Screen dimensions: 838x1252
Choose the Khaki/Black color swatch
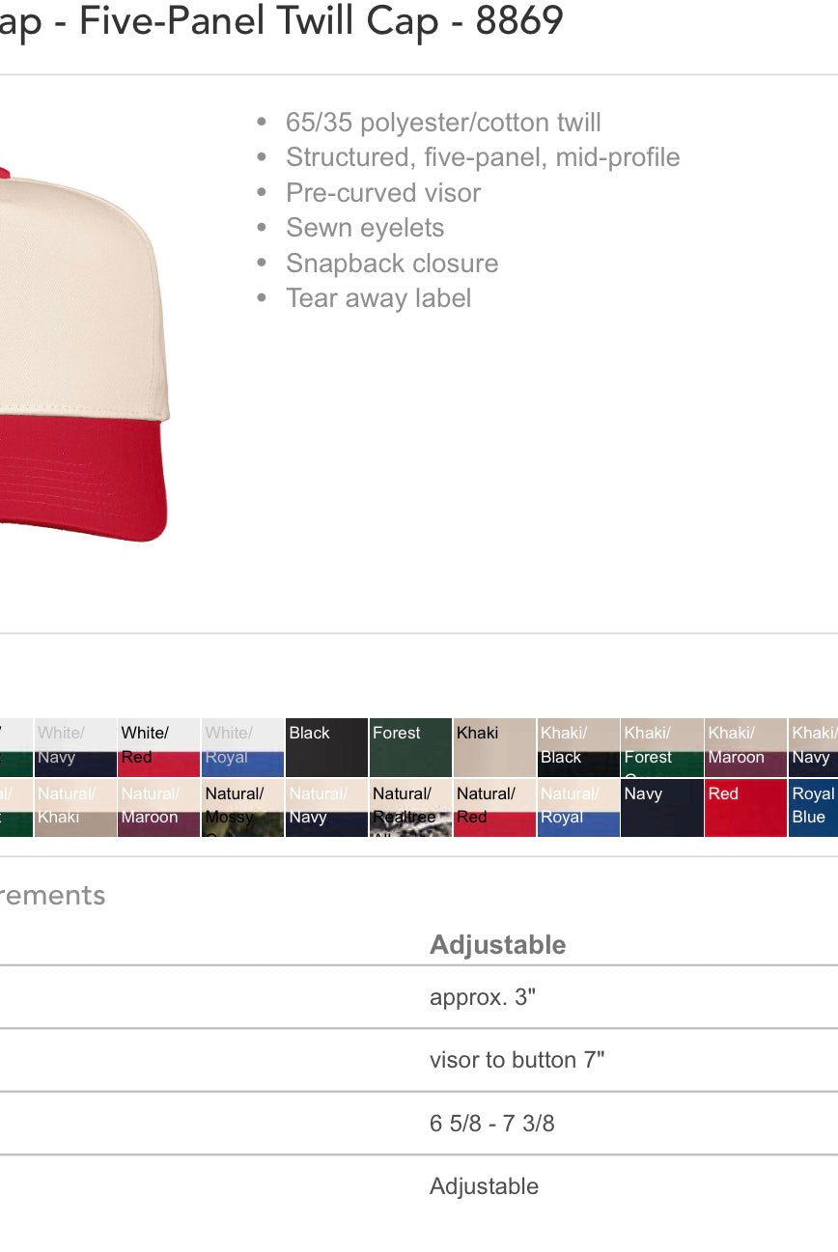[x=578, y=747]
